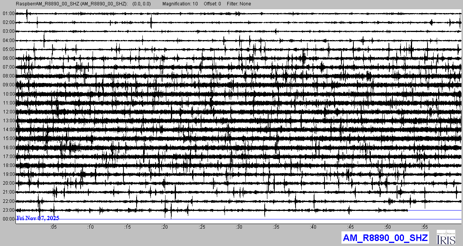Image resolution: width=463 pixels, height=246 pixels.
Task: Click the 01:00 hour row label
Action: click(8, 13)
